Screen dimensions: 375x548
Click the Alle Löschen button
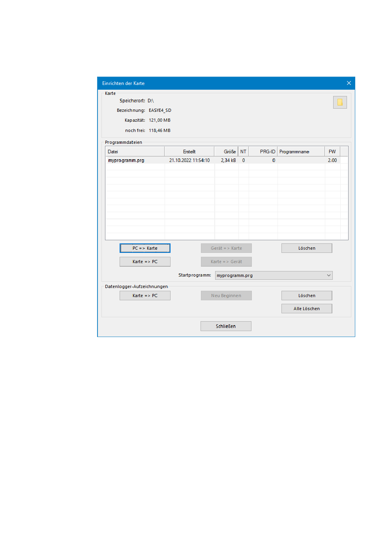click(307, 309)
